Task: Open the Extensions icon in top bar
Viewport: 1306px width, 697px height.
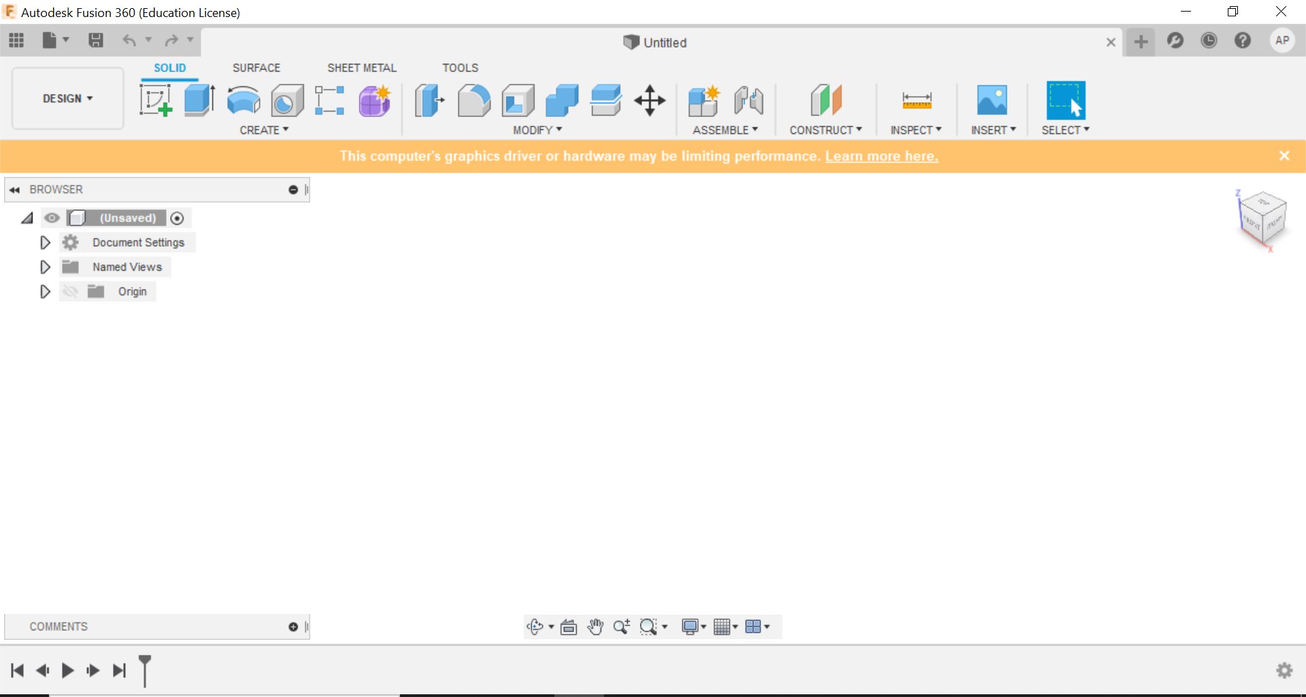Action: click(1175, 41)
